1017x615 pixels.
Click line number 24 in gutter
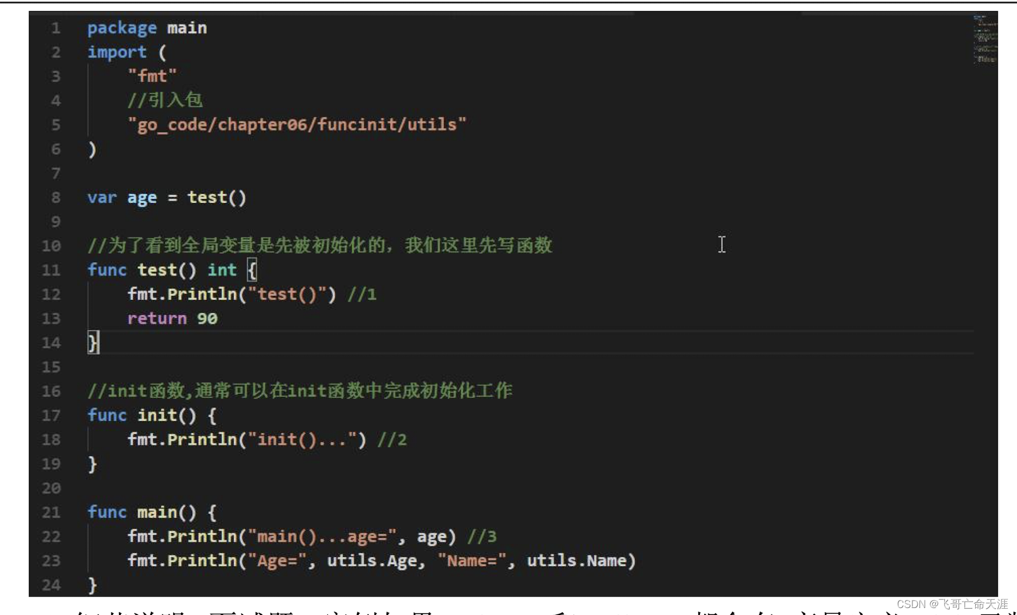[51, 585]
